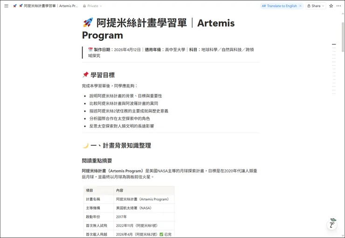345x238 pixels.
Task: Click bullet 比較阿提米絲計畫與阿波羅計畫的異同
Action: (124, 103)
